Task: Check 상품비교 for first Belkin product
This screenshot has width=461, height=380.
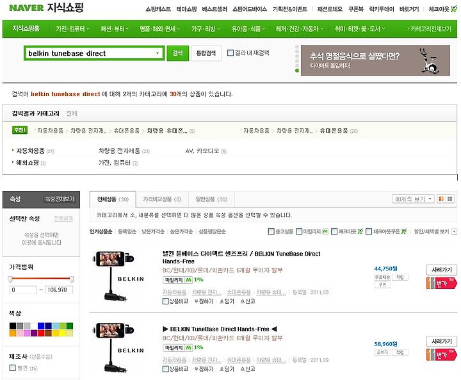Action: coord(166,301)
